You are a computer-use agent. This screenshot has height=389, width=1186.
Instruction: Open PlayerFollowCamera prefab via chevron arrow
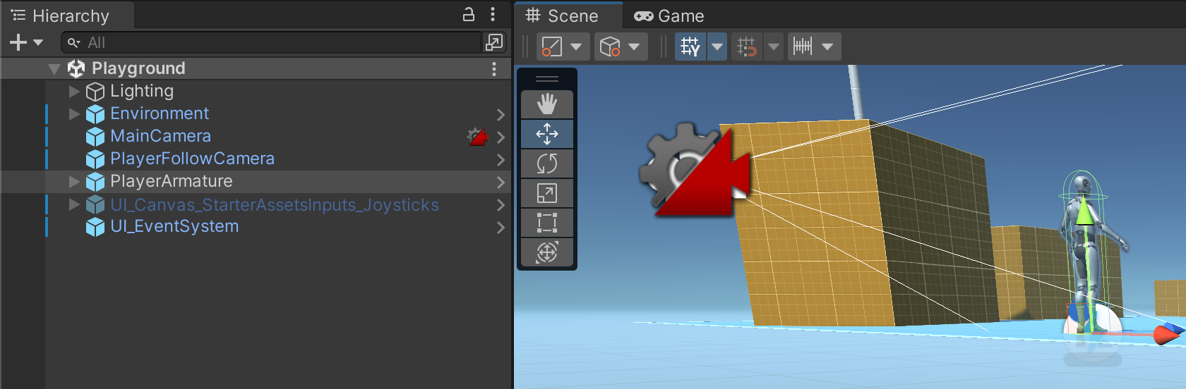501,160
